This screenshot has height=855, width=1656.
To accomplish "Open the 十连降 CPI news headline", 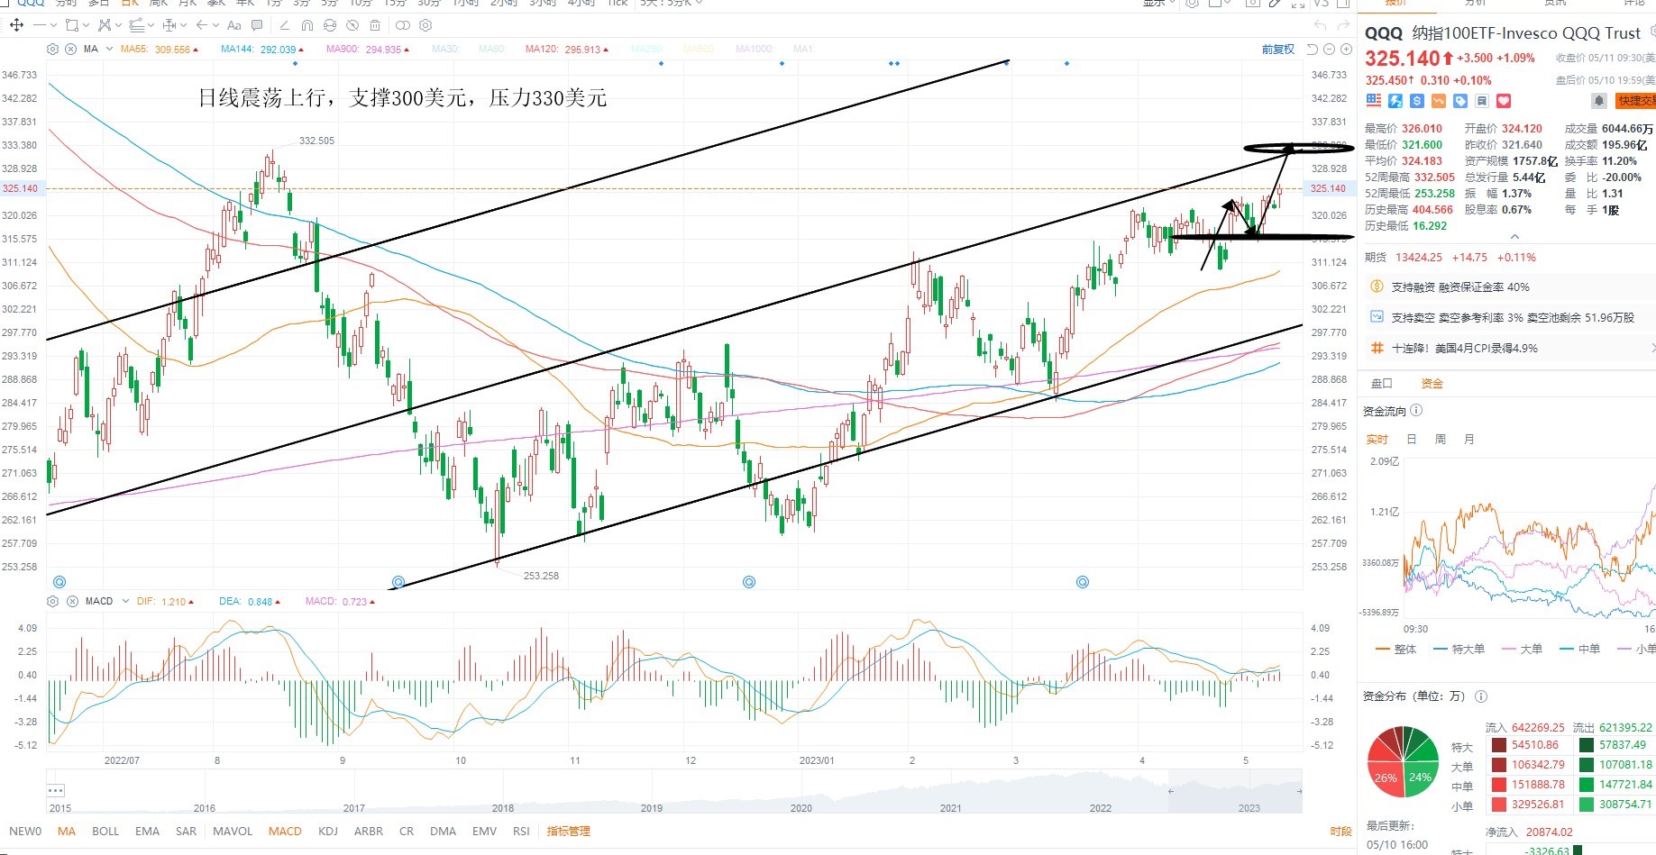I will tap(1465, 348).
